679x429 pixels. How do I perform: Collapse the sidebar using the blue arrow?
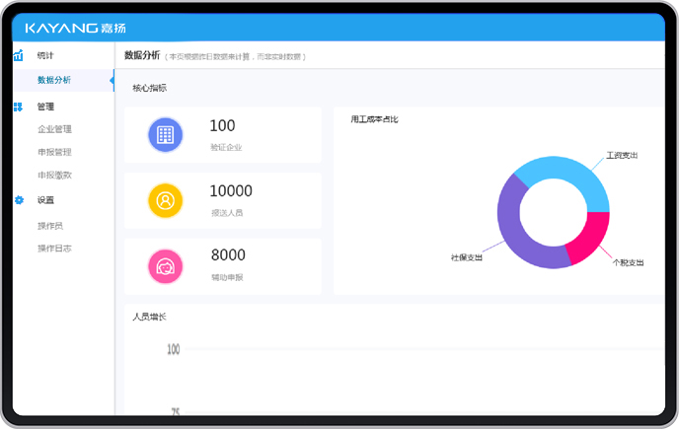112,80
